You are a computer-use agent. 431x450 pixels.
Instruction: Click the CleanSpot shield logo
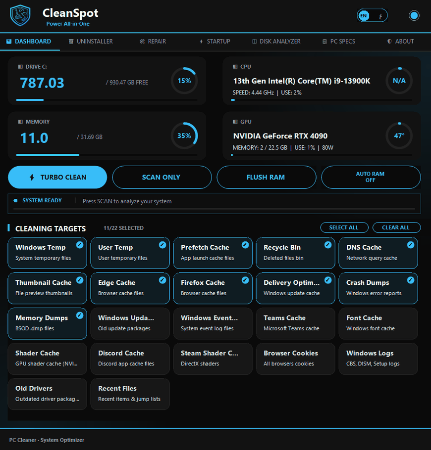click(x=20, y=15)
